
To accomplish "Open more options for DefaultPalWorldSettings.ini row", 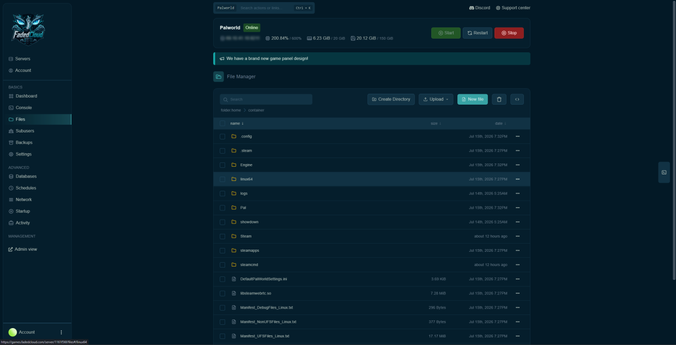I will pyautogui.click(x=517, y=279).
